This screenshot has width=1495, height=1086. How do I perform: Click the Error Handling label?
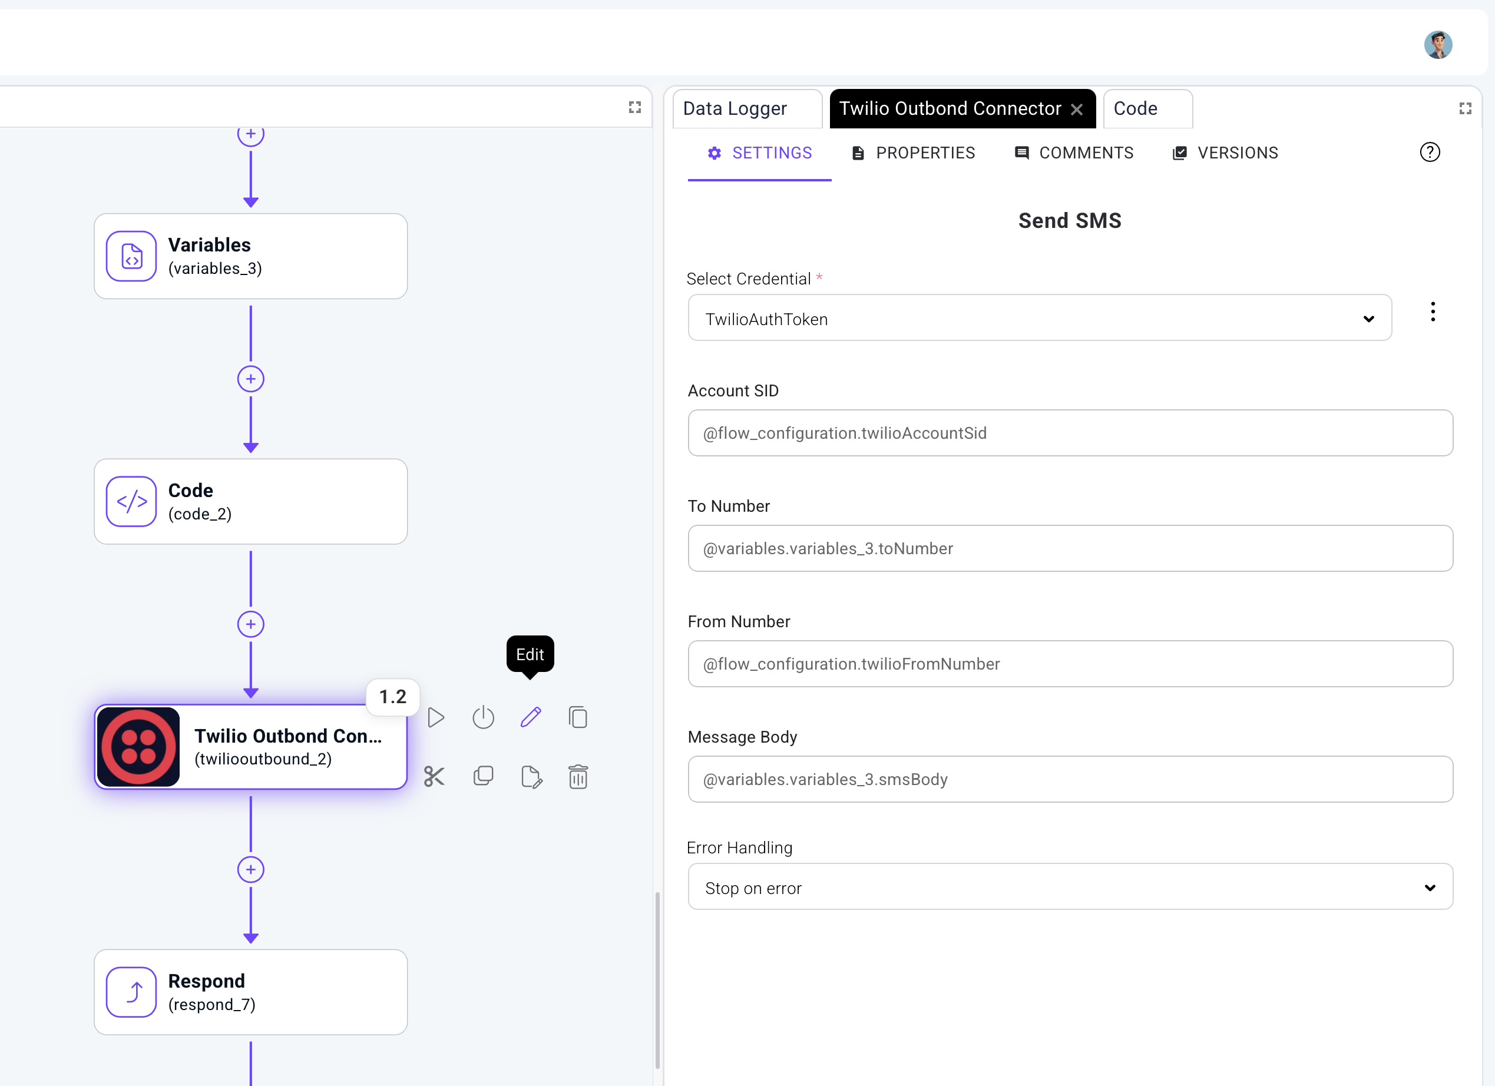[x=739, y=847]
